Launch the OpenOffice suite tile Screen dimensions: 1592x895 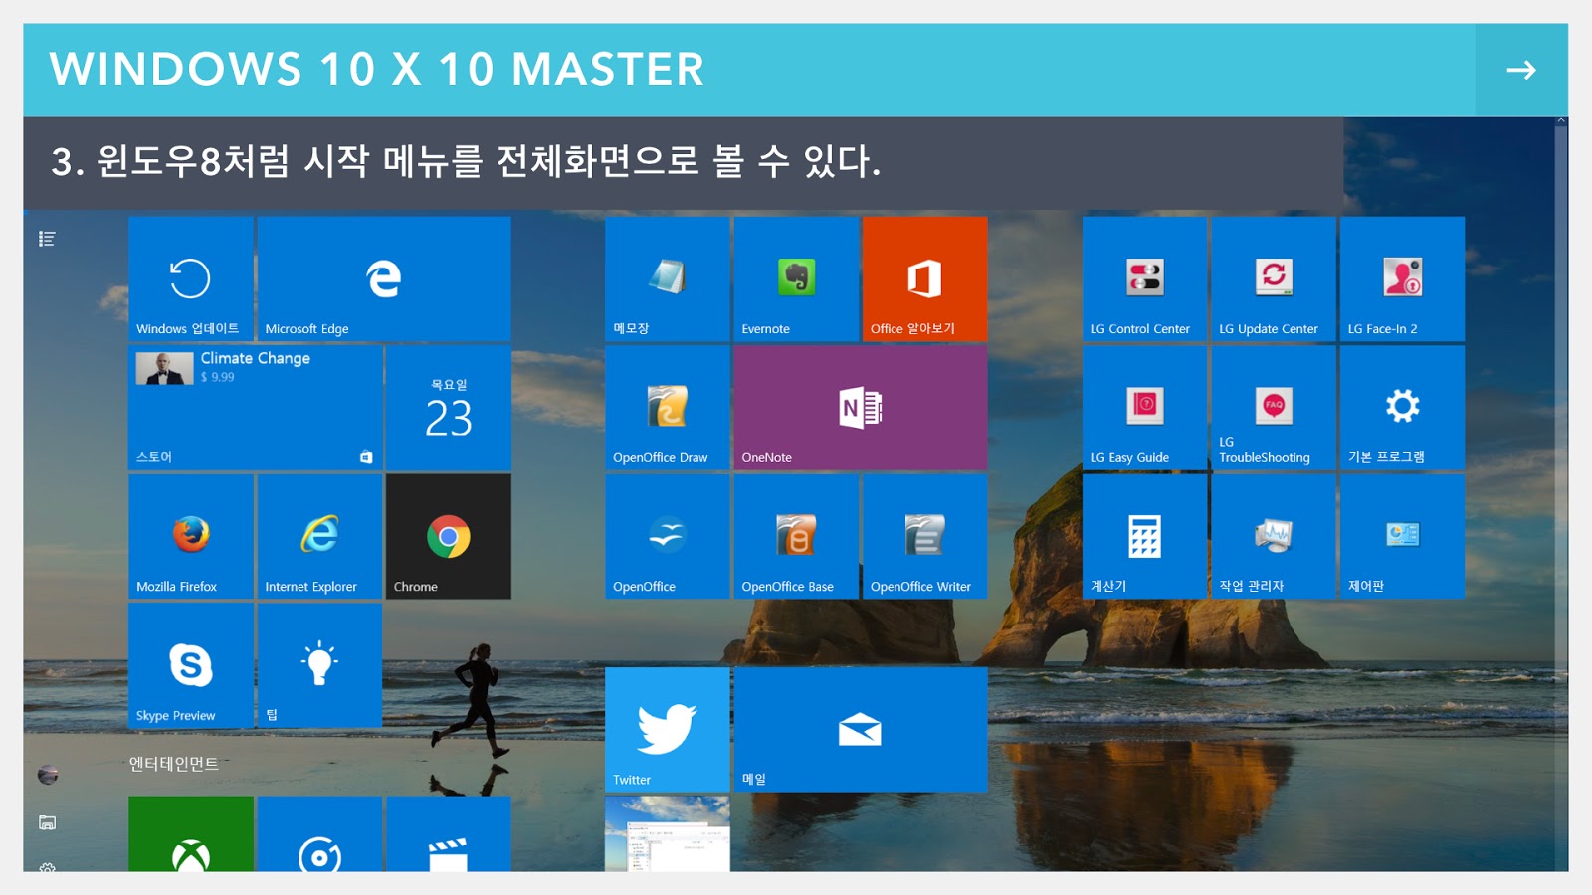coord(668,537)
